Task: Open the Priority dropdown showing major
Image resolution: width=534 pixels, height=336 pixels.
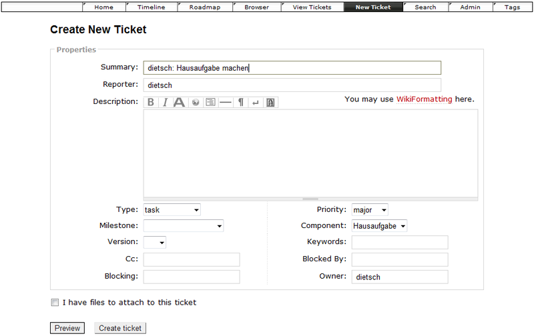Action: (369, 210)
